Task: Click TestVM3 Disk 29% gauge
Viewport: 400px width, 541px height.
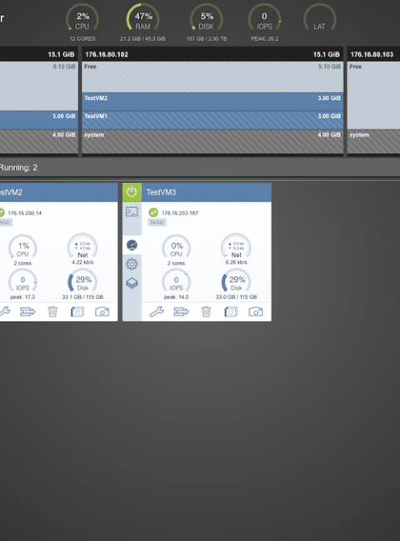Action: tap(236, 281)
